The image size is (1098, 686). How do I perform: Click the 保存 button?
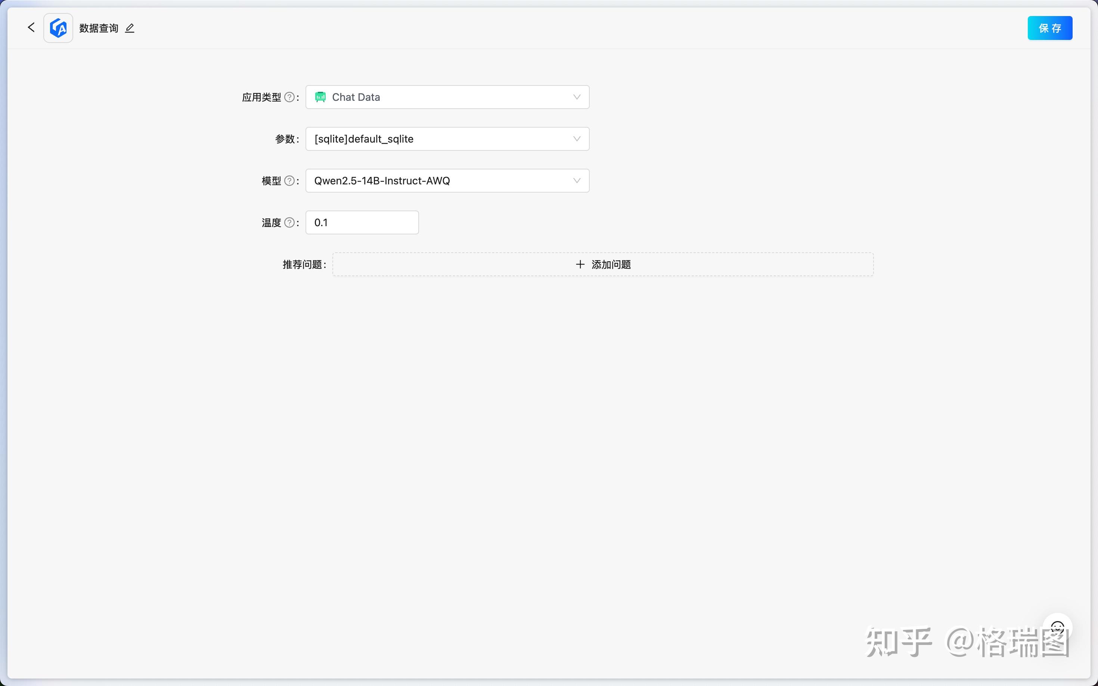(x=1049, y=28)
